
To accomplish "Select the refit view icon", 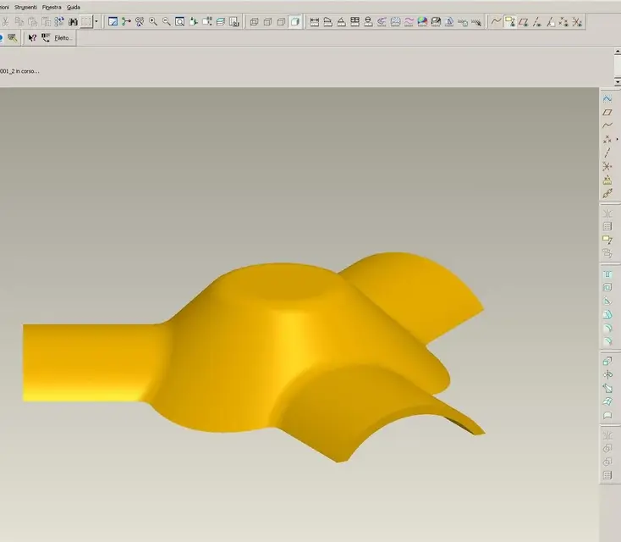I will point(180,22).
